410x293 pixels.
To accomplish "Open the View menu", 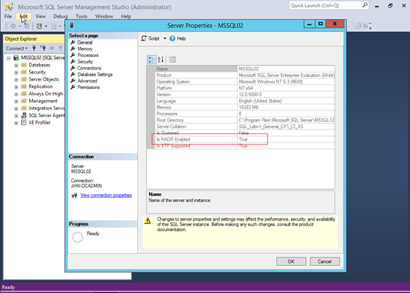I will click(x=41, y=16).
